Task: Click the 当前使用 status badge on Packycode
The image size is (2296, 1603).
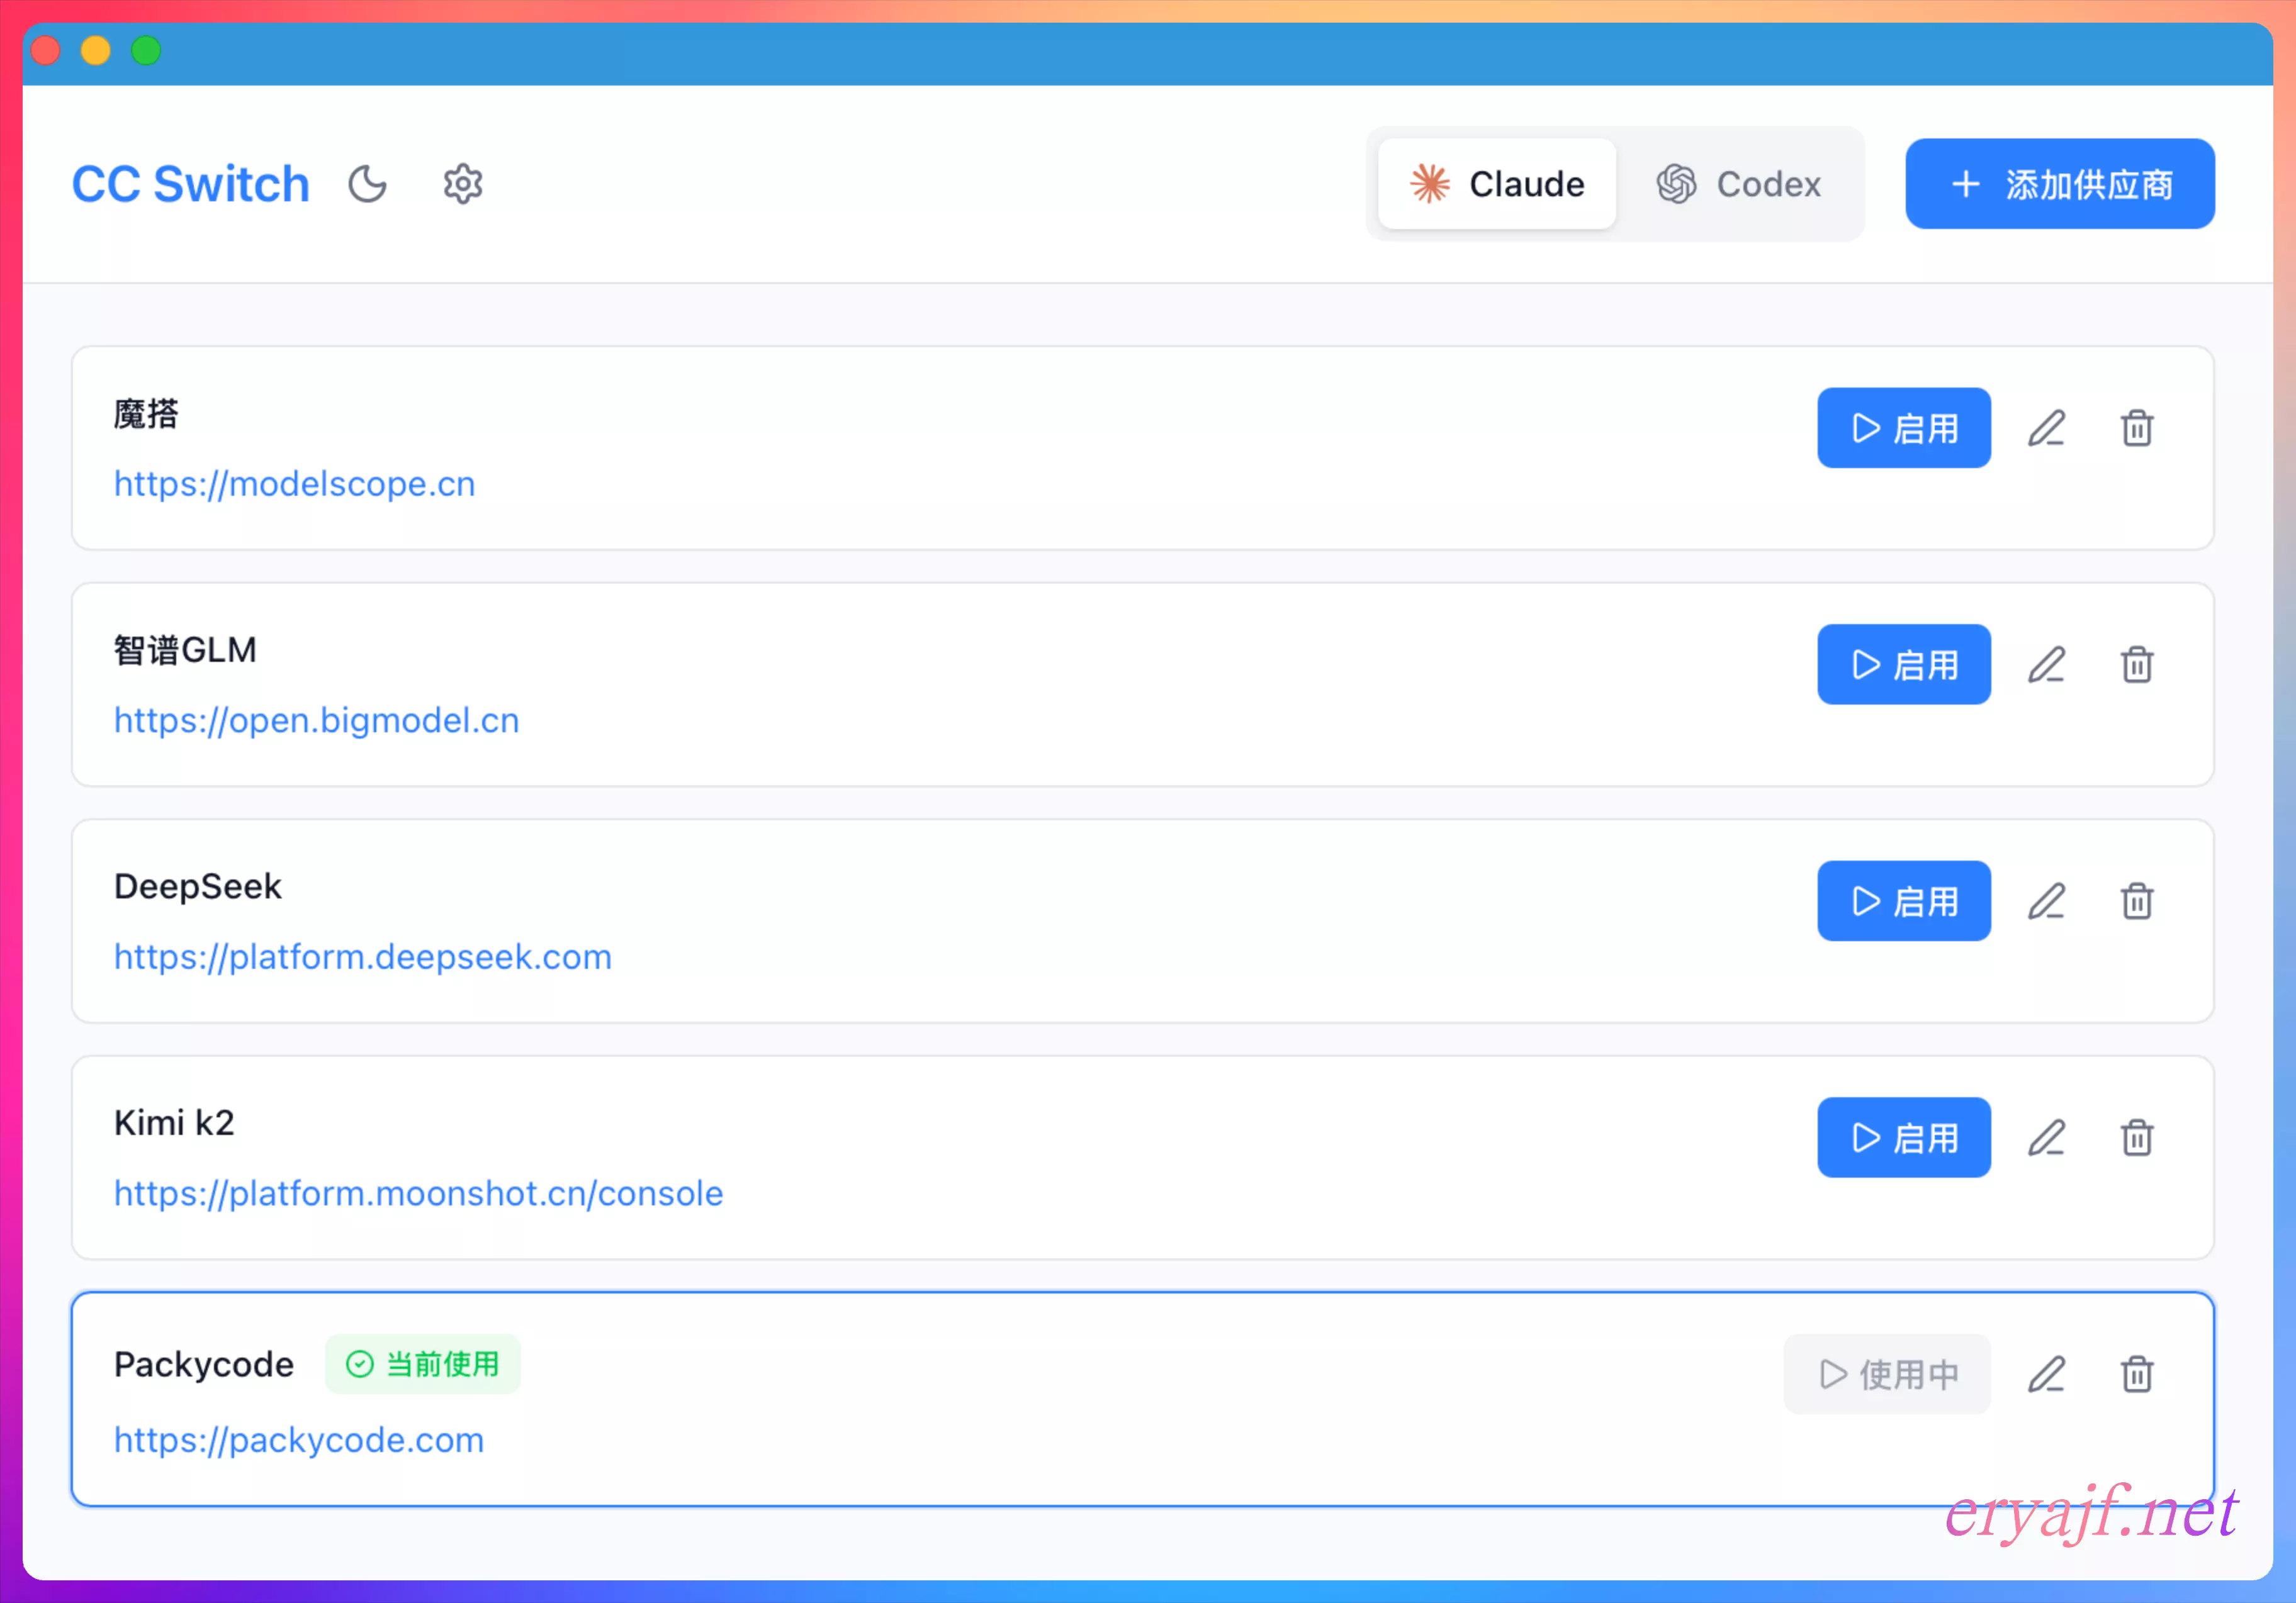Action: (423, 1364)
